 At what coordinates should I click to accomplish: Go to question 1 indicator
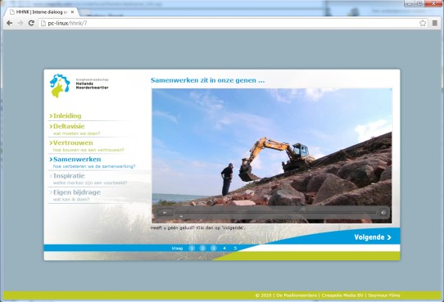[192, 248]
